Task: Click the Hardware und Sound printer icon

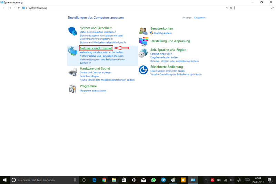Action: 73,72
